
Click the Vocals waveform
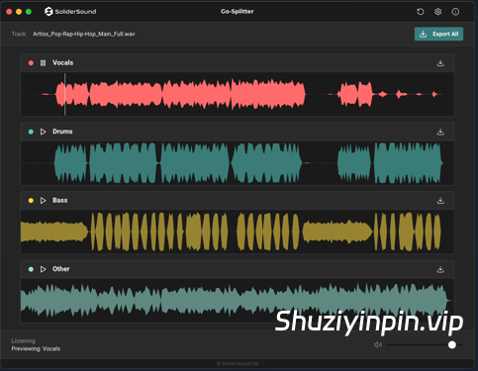pyautogui.click(x=238, y=94)
